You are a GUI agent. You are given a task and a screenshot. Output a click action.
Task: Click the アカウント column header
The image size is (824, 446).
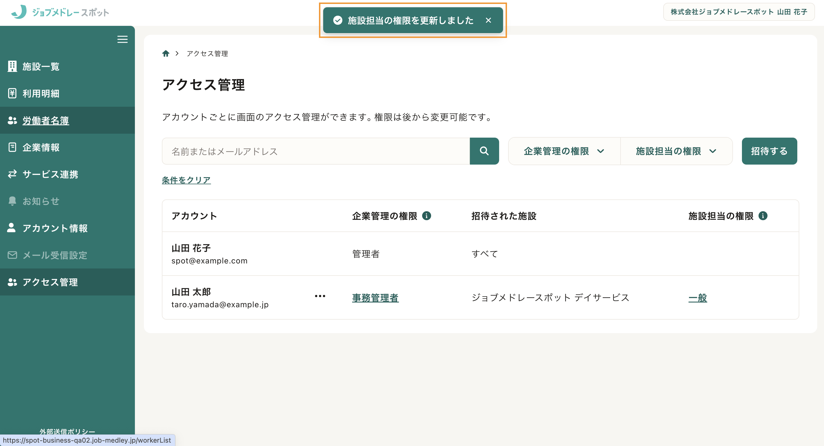point(194,216)
